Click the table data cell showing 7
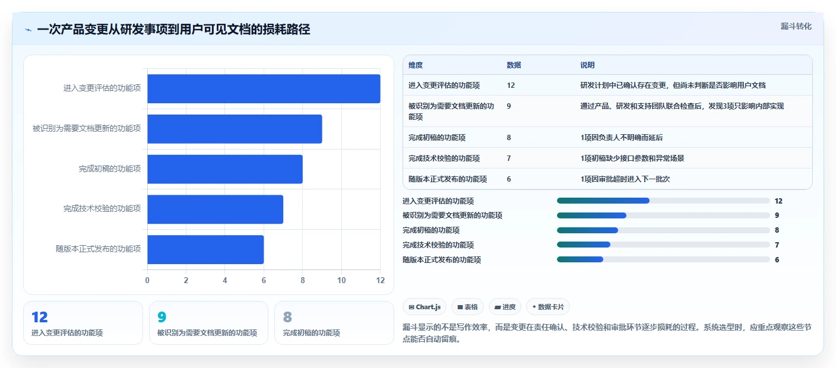836x368 pixels. click(509, 158)
